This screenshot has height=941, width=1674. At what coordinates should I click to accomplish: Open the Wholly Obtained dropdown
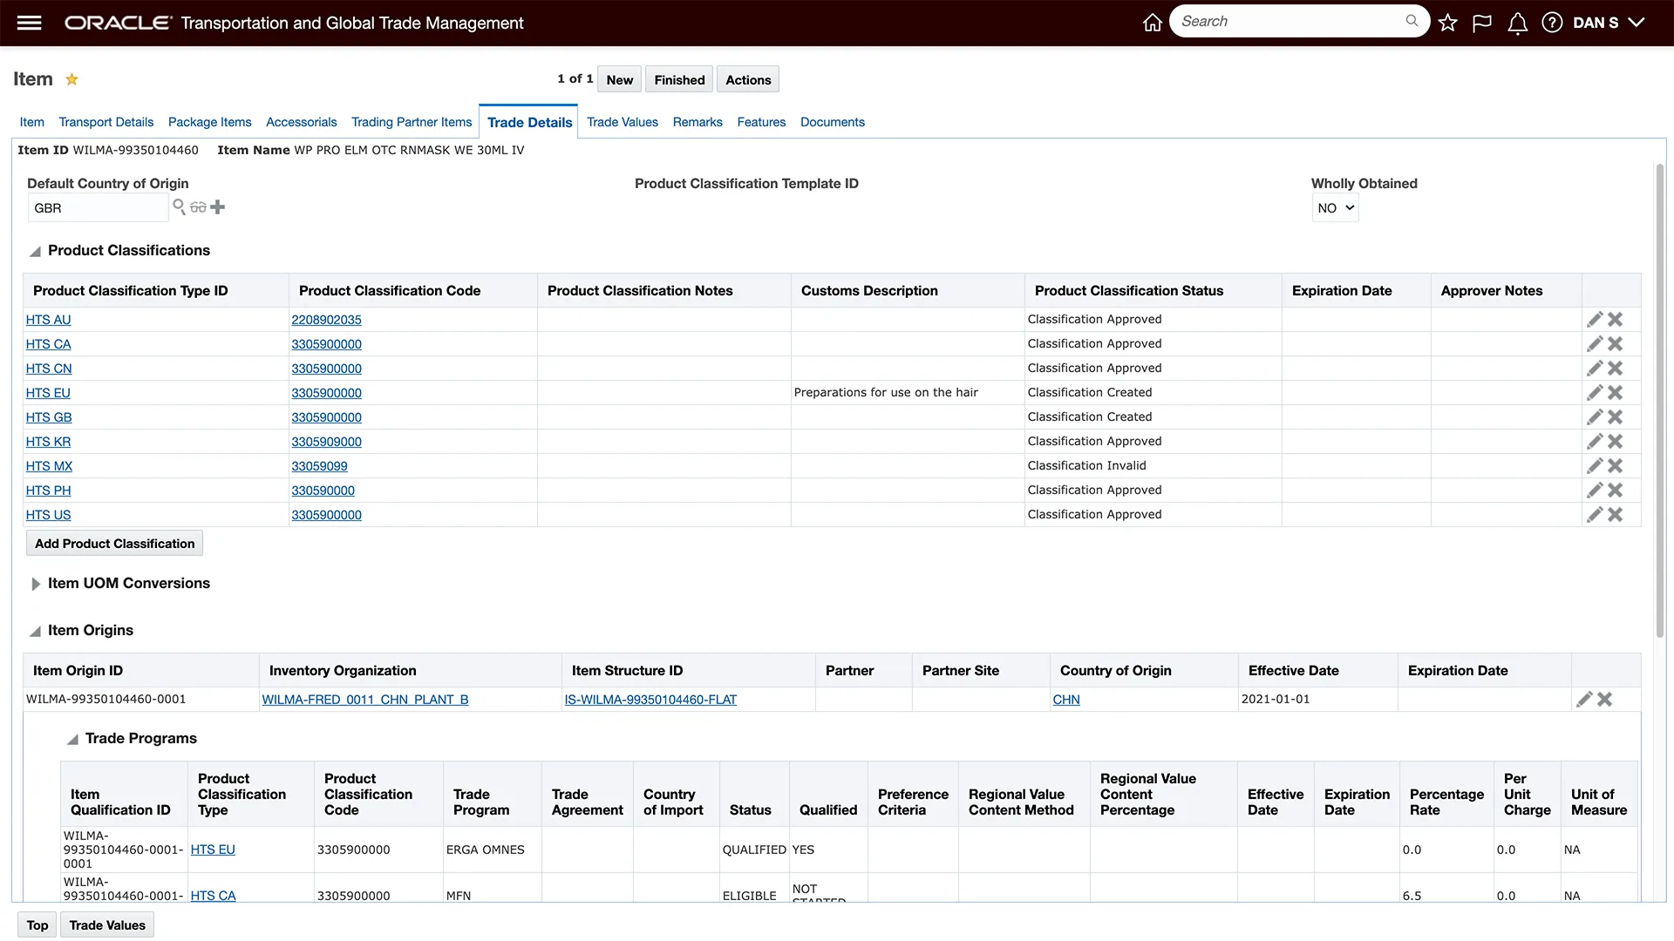pos(1335,208)
